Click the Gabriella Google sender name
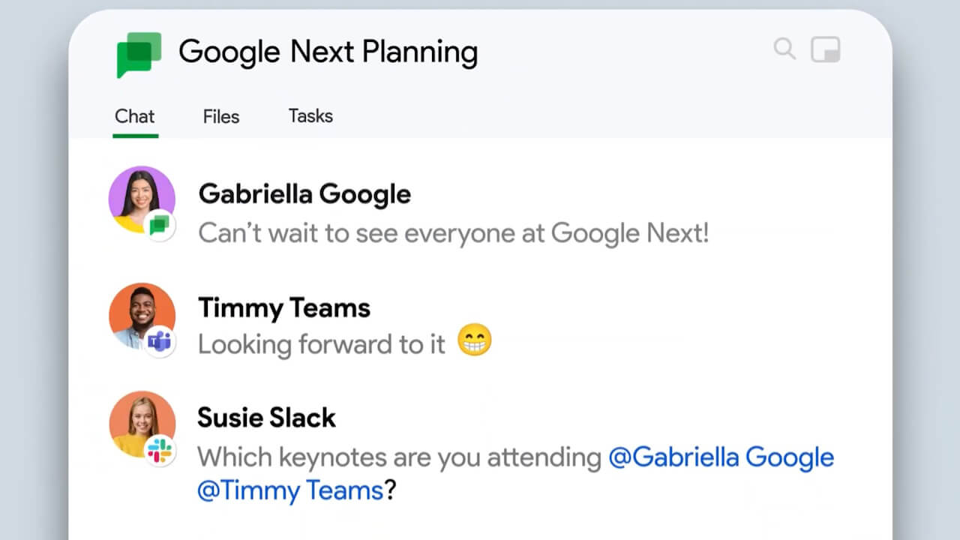Viewport: 960px width, 540px height. (304, 194)
